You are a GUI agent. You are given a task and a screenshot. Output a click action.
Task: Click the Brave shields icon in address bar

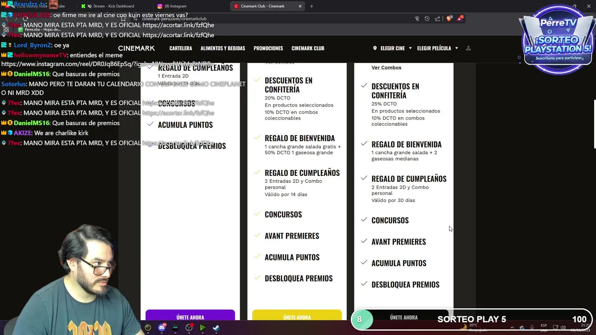(x=449, y=19)
